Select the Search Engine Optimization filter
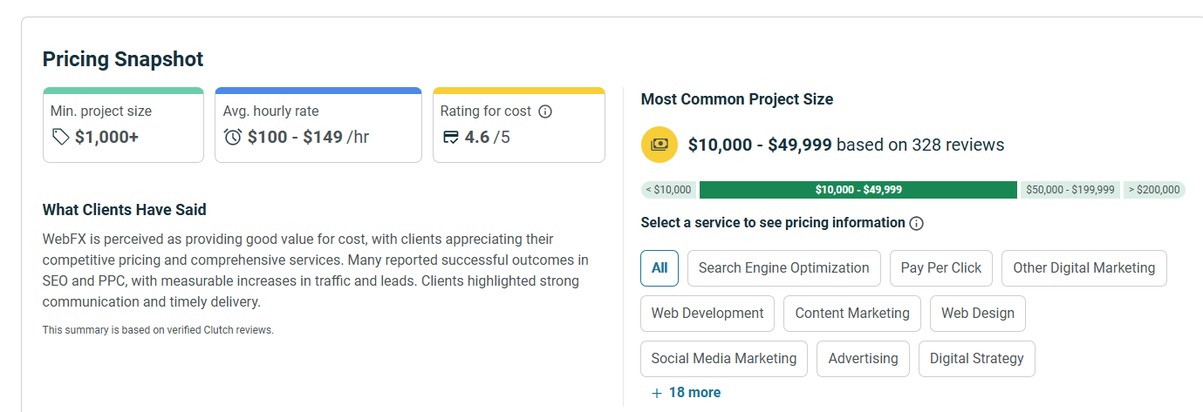 (783, 268)
